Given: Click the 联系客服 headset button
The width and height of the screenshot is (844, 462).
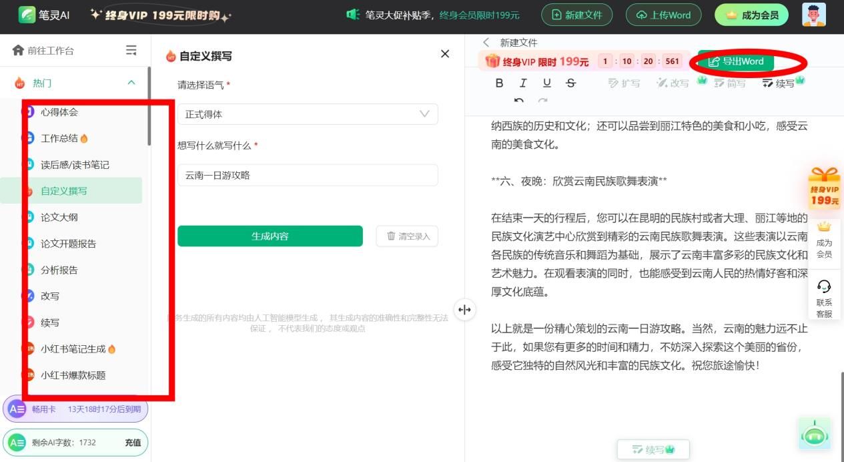Looking at the screenshot, I should click(x=825, y=299).
